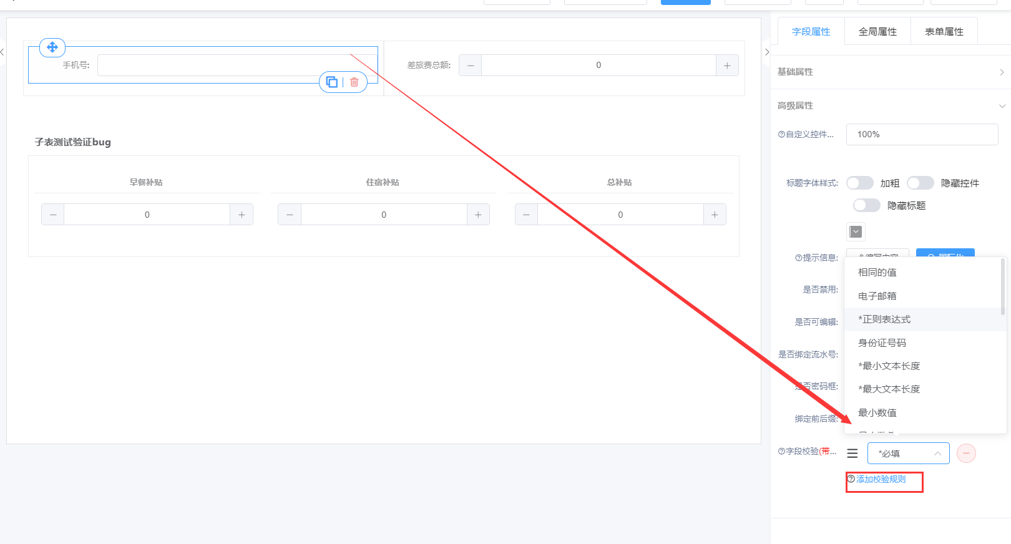The width and height of the screenshot is (1011, 544).
Task: Click the 住宿补贴 column header
Action: point(383,182)
